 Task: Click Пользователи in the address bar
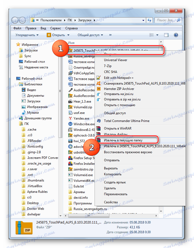pyautogui.click(x=51, y=20)
